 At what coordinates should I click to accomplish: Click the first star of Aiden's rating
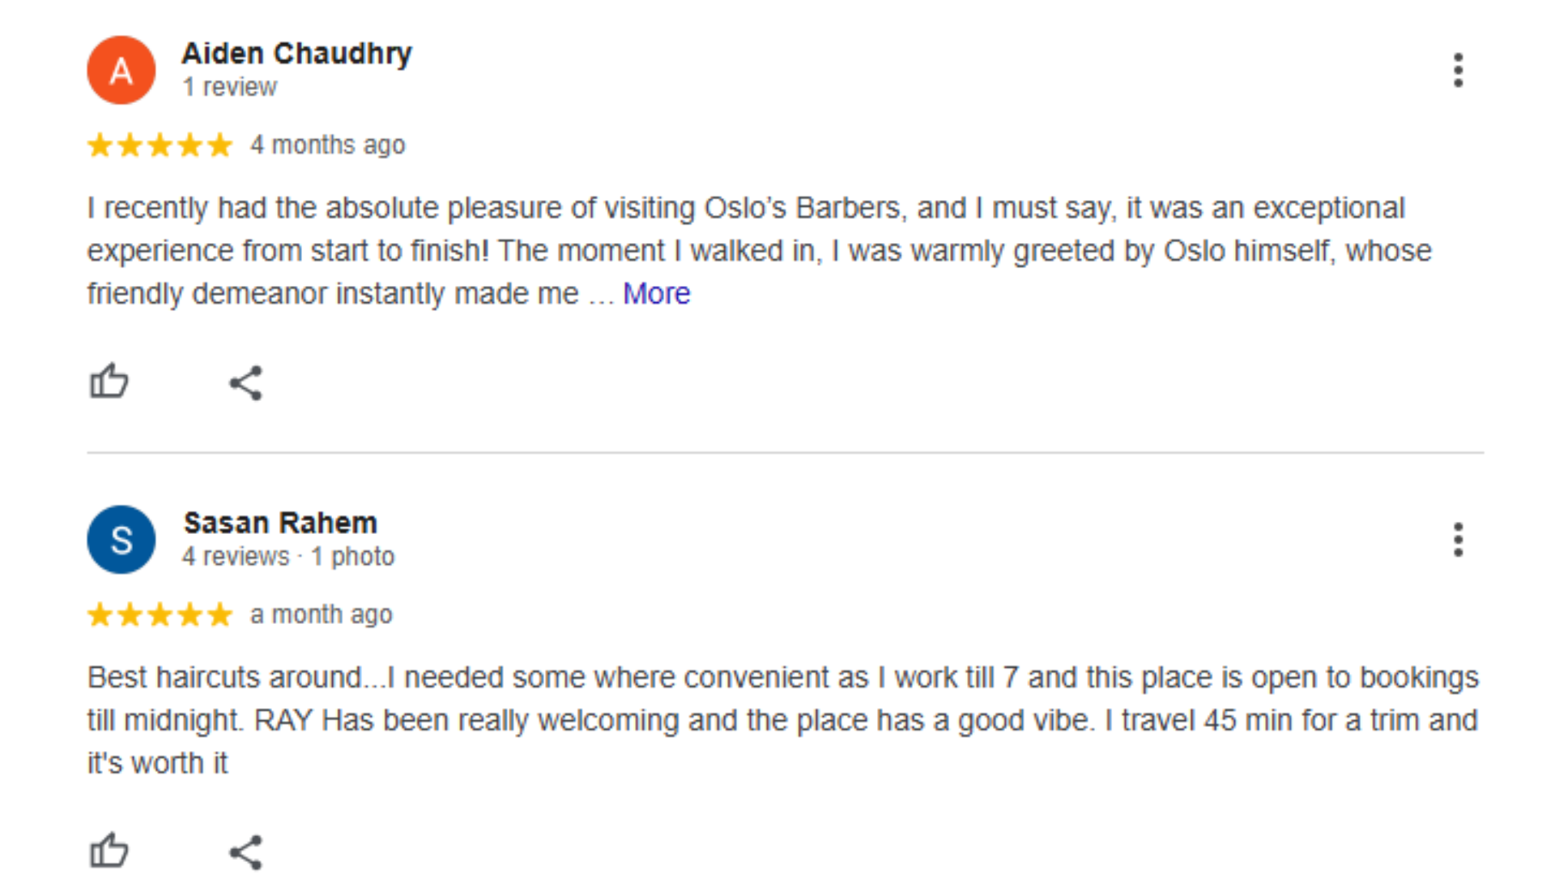100,146
